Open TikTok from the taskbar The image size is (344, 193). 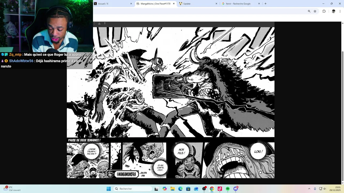tap(220, 189)
